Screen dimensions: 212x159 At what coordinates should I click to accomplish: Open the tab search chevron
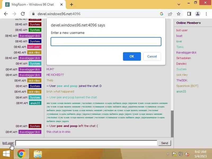click(x=179, y=5)
